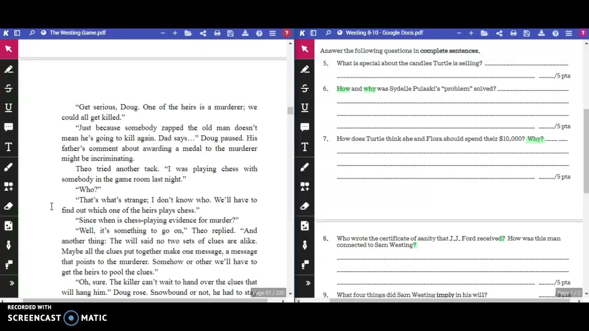589x331 pixels.
Task: Zoom in on The Westing Game pane
Action: [x=175, y=33]
